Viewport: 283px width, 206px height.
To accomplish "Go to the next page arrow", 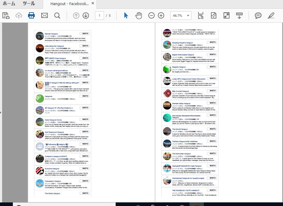I will tap(86, 16).
